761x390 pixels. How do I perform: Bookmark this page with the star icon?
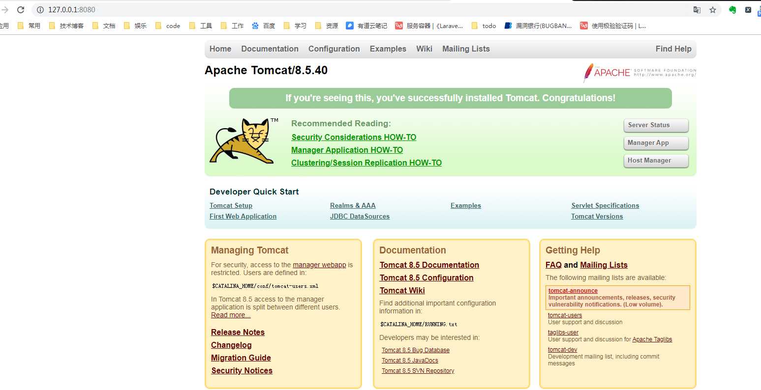713,10
